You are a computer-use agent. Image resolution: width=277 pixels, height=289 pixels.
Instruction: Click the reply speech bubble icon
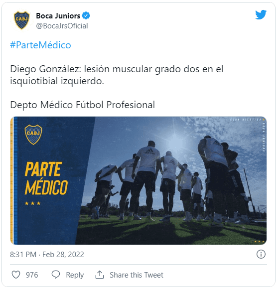[x=55, y=275]
